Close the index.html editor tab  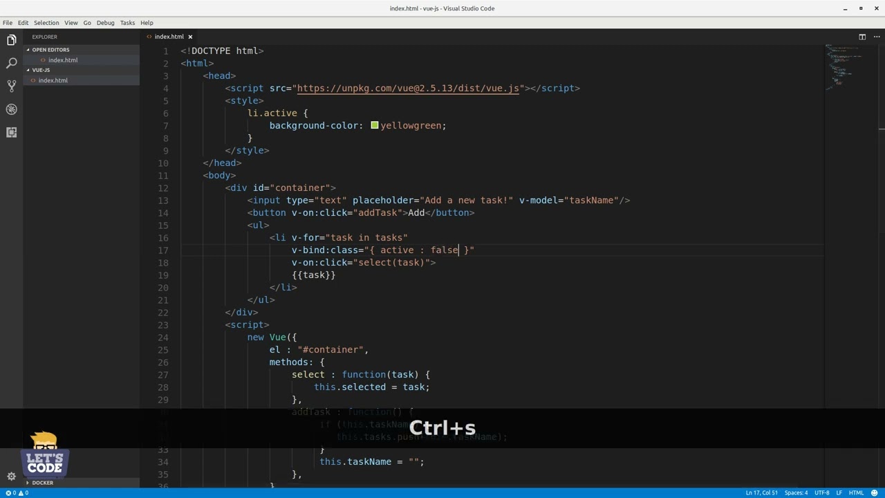tap(190, 37)
